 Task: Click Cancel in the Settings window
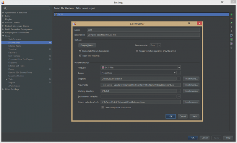tap(205, 138)
